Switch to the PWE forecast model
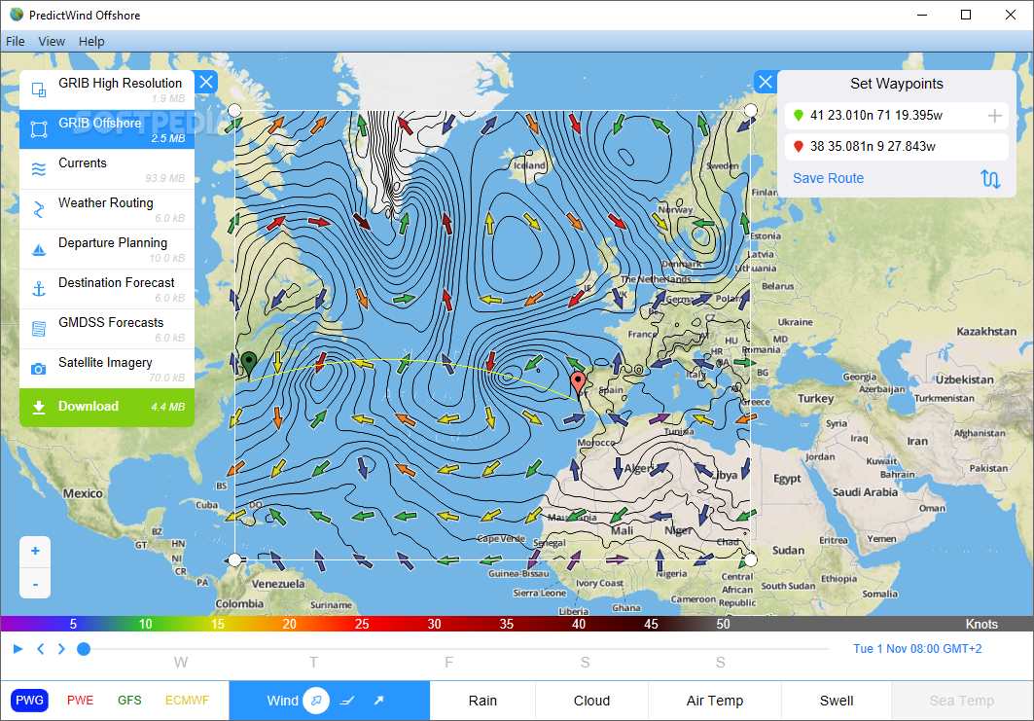Viewport: 1034px width, 721px height. click(x=81, y=701)
